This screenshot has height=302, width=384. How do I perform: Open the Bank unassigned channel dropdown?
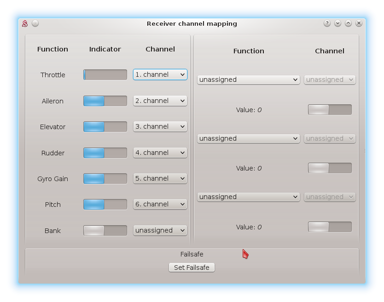click(160, 230)
